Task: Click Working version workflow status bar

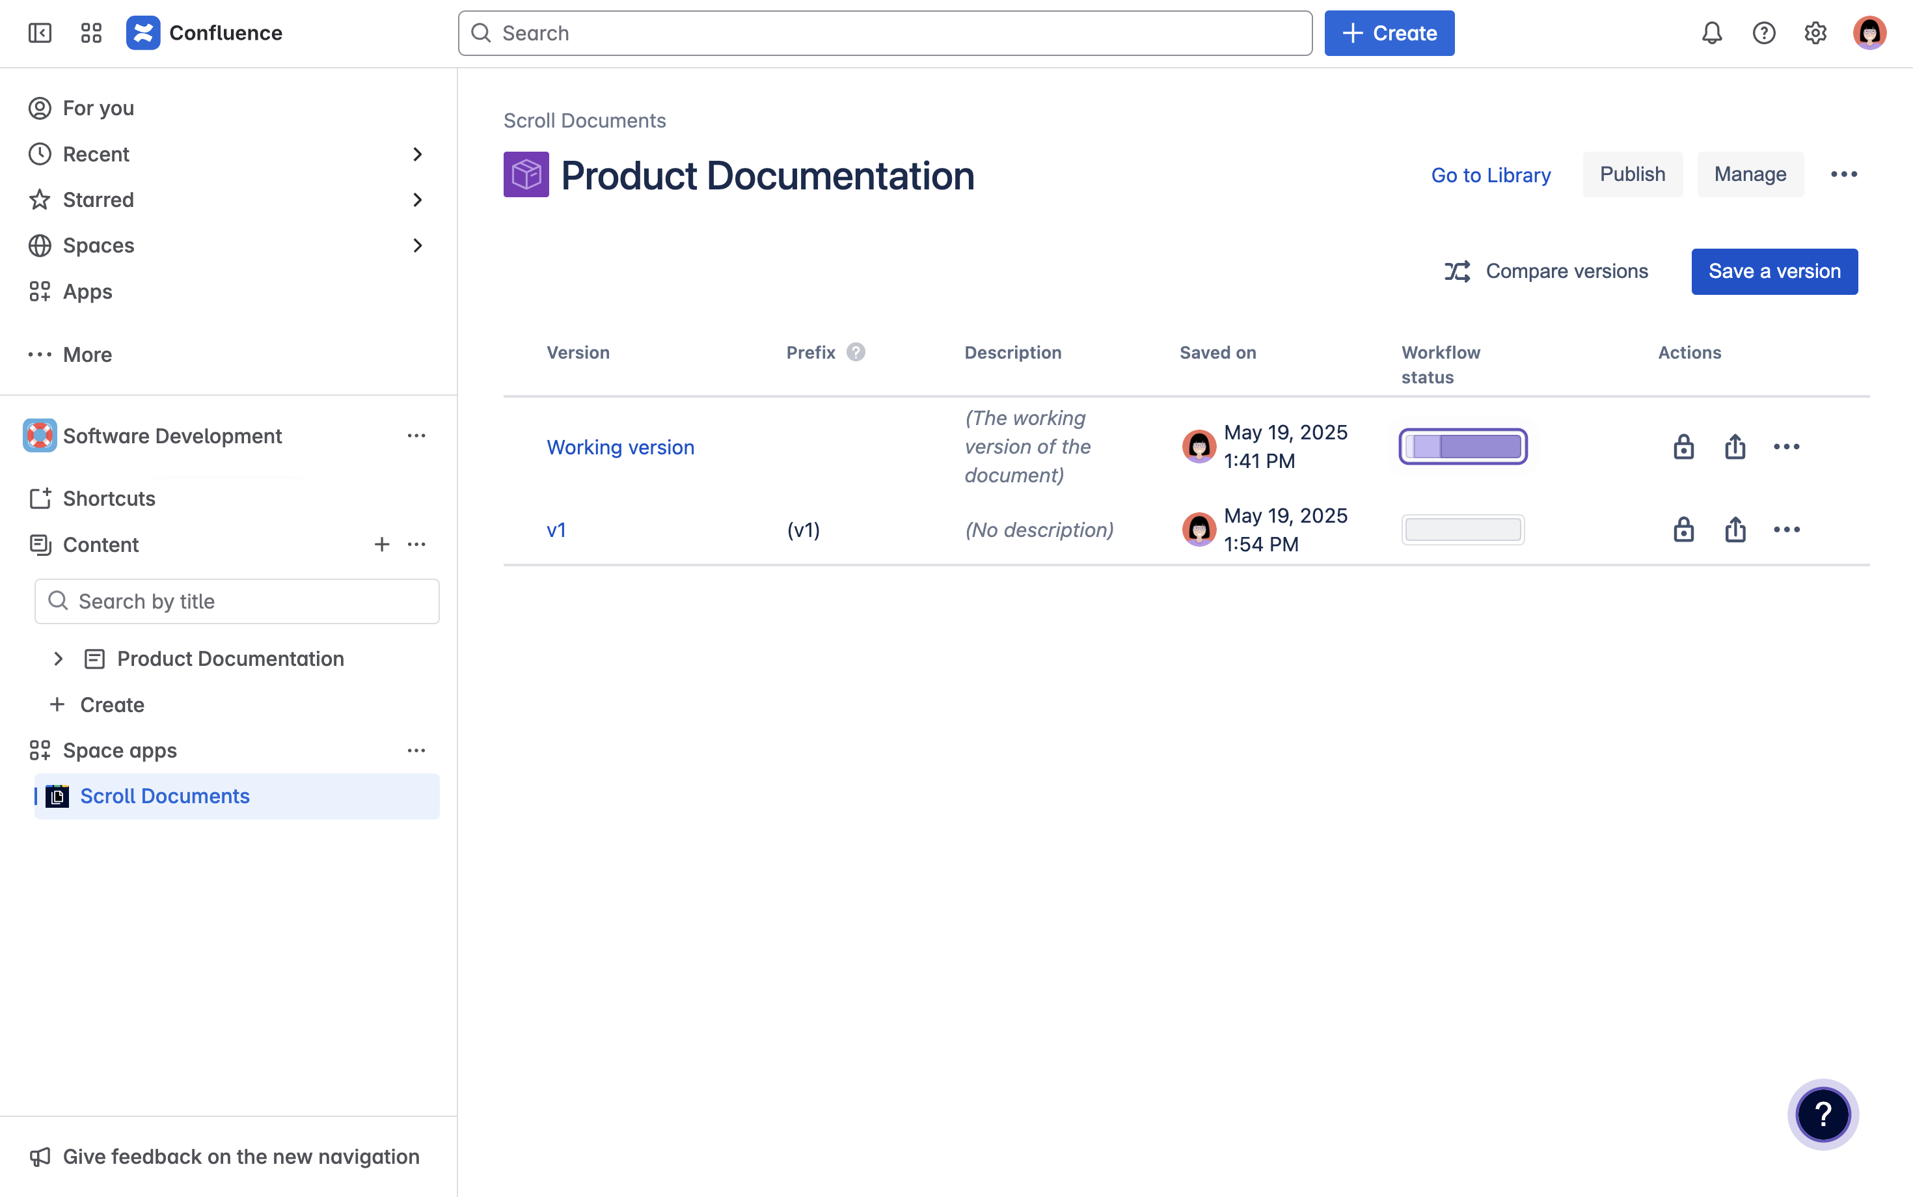Action: (1463, 447)
